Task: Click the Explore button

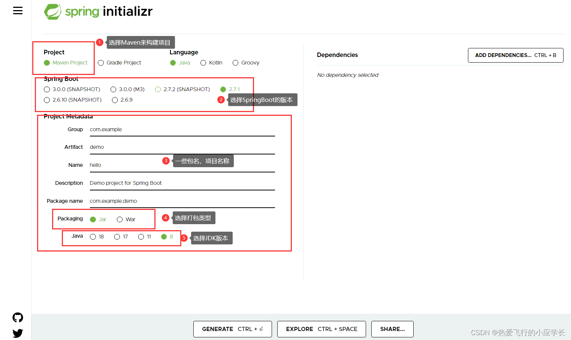Action: click(x=321, y=329)
